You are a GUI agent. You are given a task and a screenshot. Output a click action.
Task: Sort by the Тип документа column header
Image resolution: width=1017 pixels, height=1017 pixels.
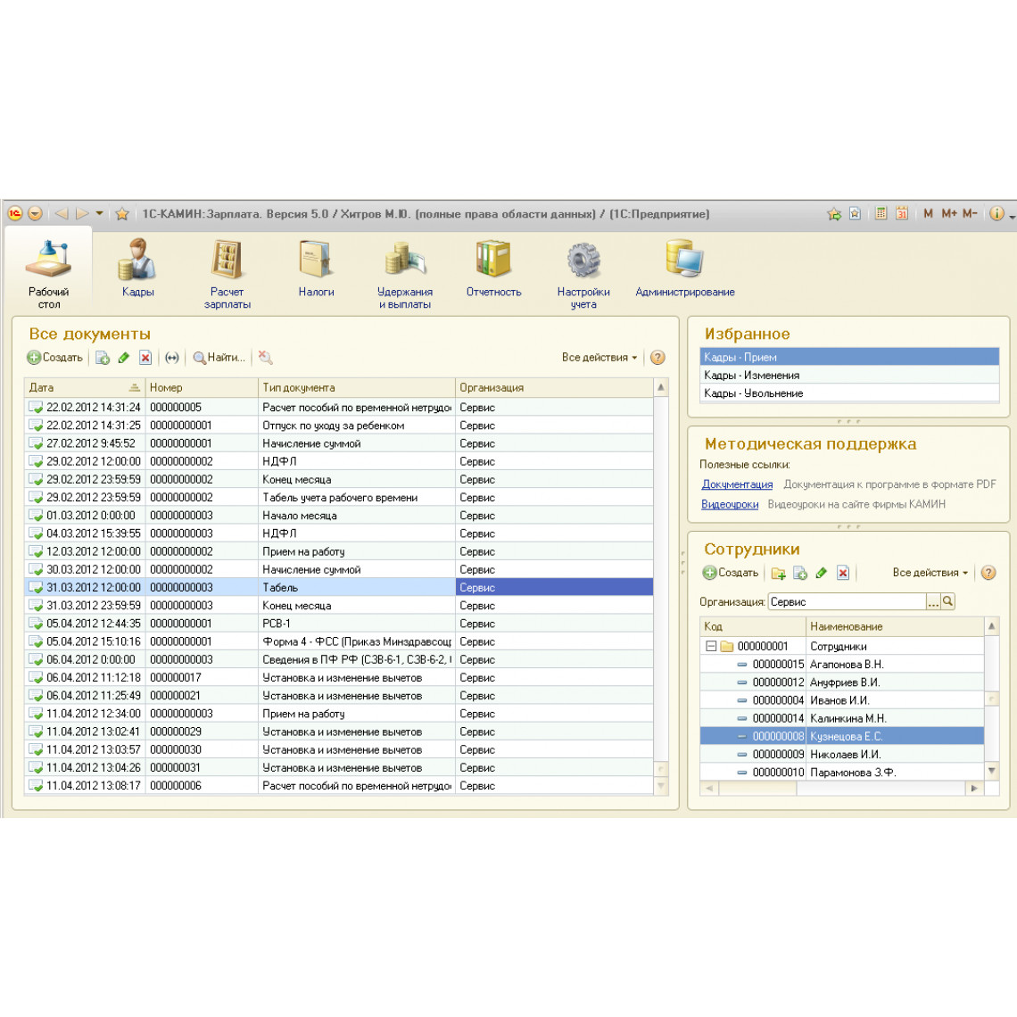pyautogui.click(x=357, y=387)
